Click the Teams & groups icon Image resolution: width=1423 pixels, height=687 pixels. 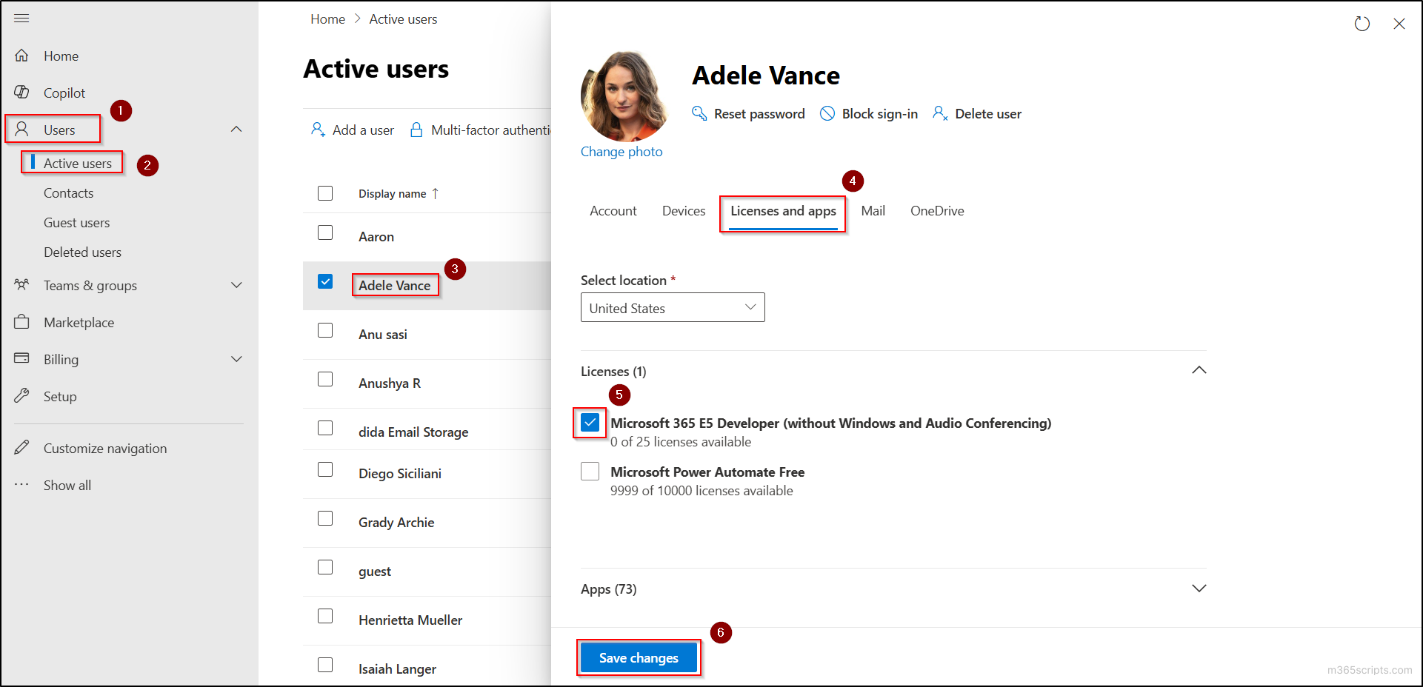point(22,285)
